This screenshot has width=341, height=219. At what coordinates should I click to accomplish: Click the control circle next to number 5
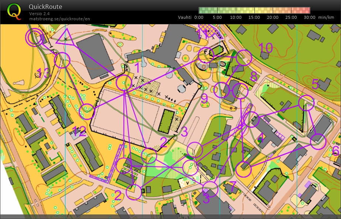[306, 103]
